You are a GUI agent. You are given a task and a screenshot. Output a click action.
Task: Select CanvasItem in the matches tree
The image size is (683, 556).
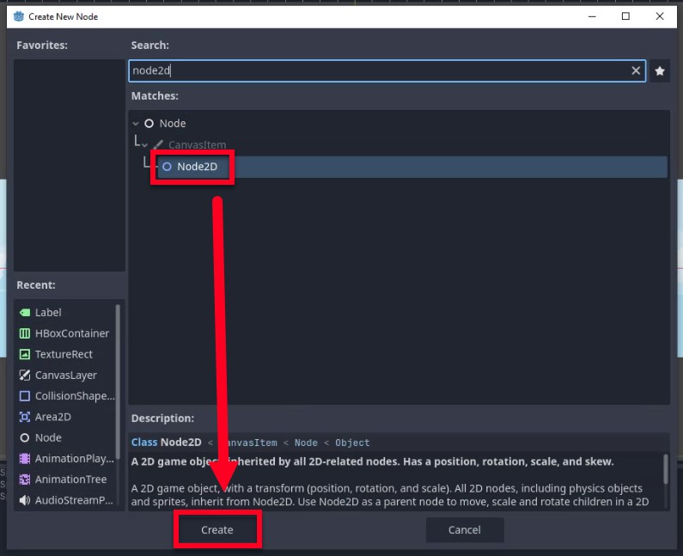pyautogui.click(x=197, y=144)
